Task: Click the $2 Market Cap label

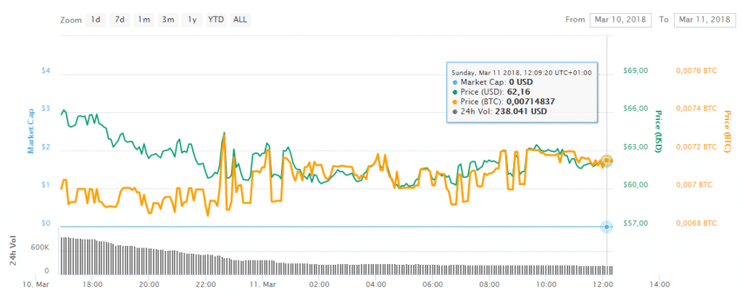Action: [x=46, y=147]
